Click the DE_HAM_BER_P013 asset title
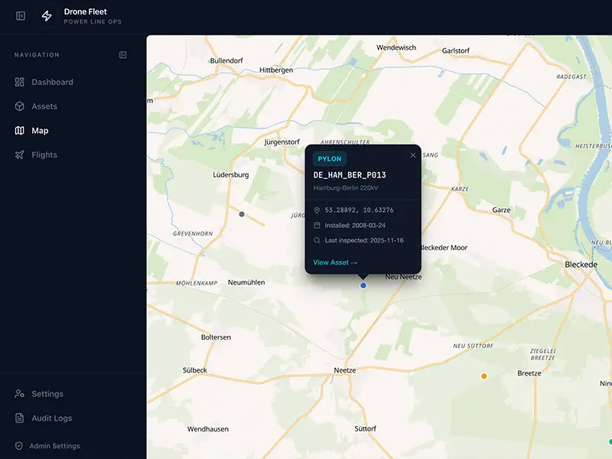Image resolution: width=612 pixels, height=459 pixels. coord(350,175)
